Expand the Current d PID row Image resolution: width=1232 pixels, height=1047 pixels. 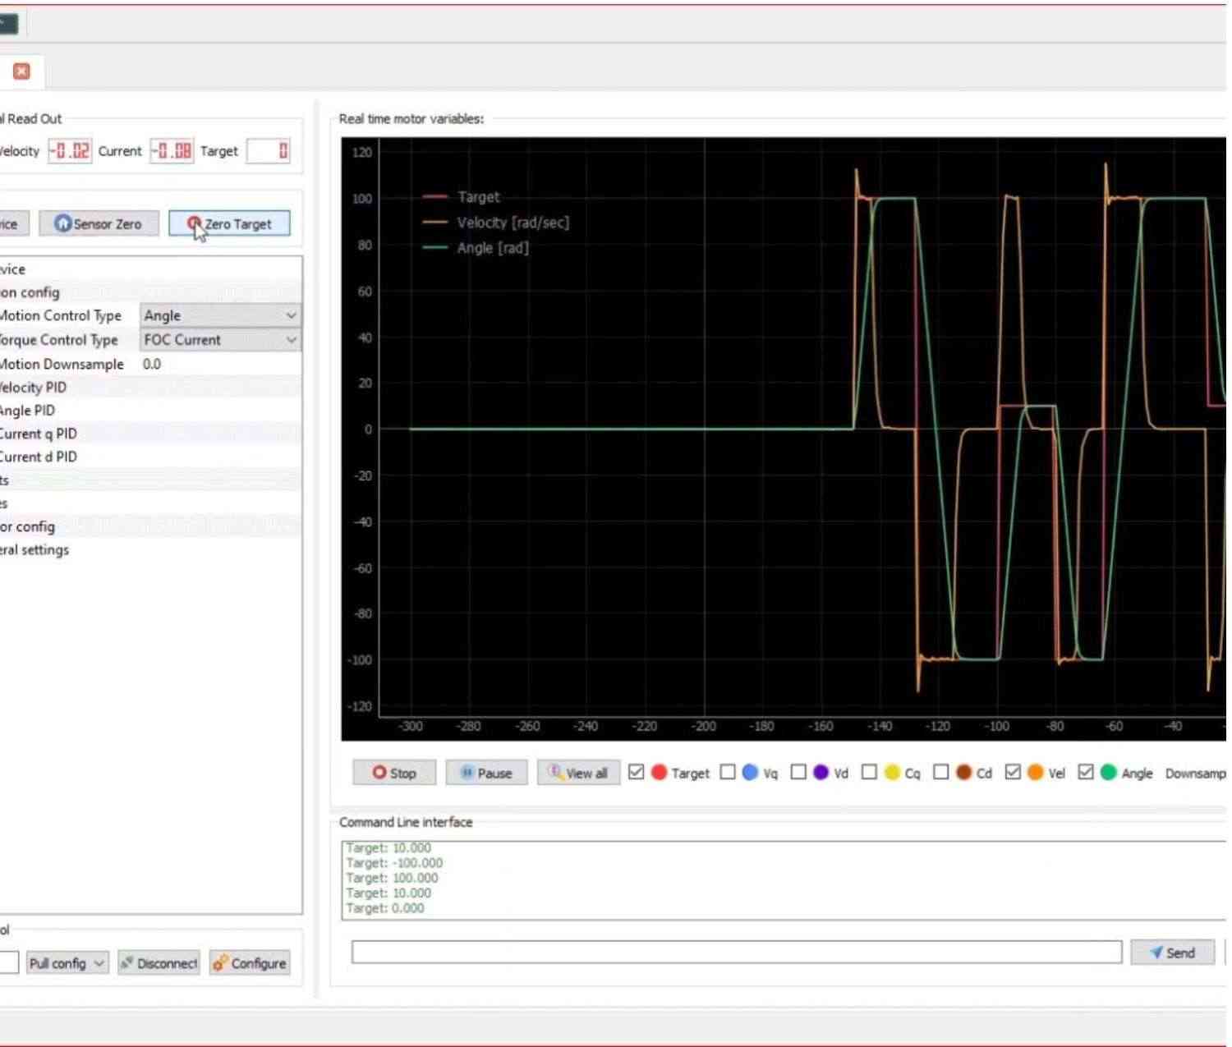coord(150,457)
